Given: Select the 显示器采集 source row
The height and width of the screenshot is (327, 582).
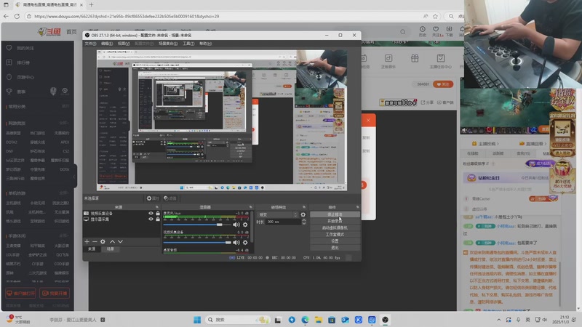Looking at the screenshot, I should coord(121,219).
